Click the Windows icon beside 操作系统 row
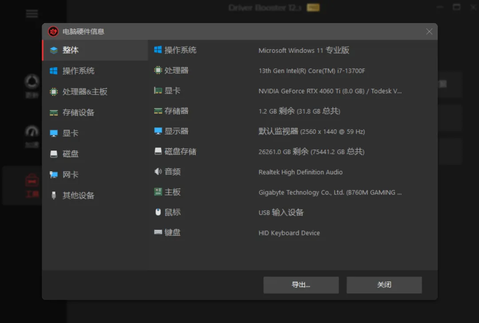 point(158,50)
